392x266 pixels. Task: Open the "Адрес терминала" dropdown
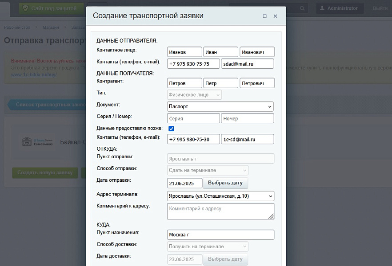point(220,196)
